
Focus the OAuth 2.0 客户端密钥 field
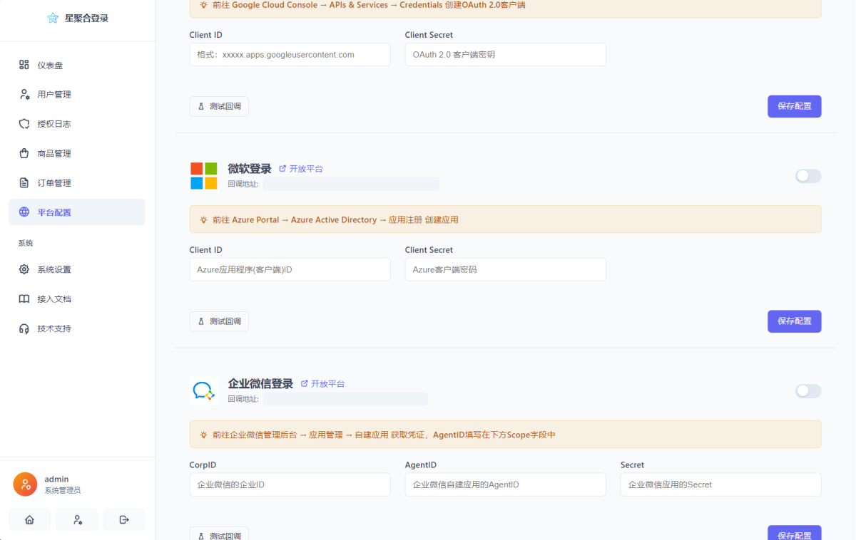[506, 55]
